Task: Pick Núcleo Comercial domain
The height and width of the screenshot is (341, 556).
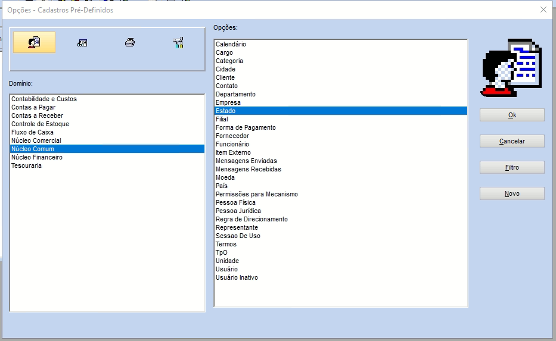Action: click(107, 140)
